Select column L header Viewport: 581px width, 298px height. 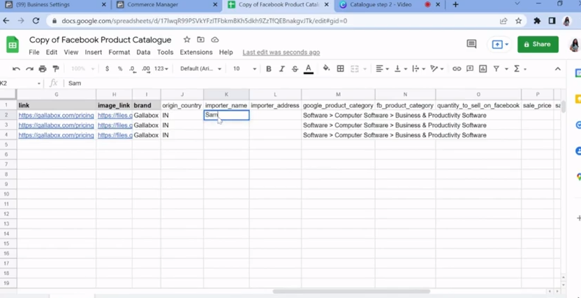[275, 95]
